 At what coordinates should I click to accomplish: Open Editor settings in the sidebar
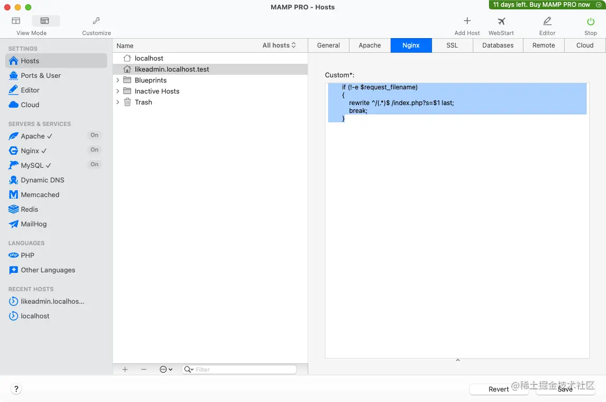56,90
